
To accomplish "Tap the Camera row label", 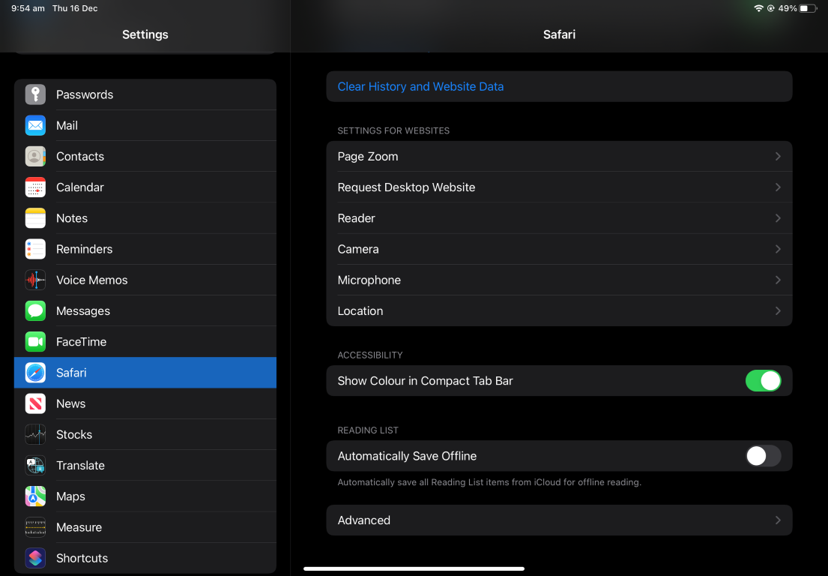I will [358, 249].
